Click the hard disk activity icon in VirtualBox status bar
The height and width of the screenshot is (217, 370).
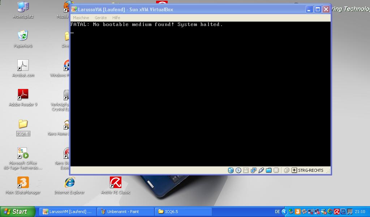click(x=231, y=170)
